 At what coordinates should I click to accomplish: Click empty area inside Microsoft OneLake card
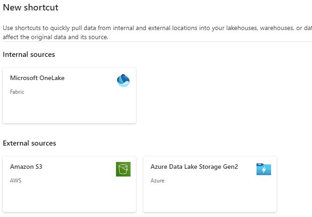[x=69, y=110]
